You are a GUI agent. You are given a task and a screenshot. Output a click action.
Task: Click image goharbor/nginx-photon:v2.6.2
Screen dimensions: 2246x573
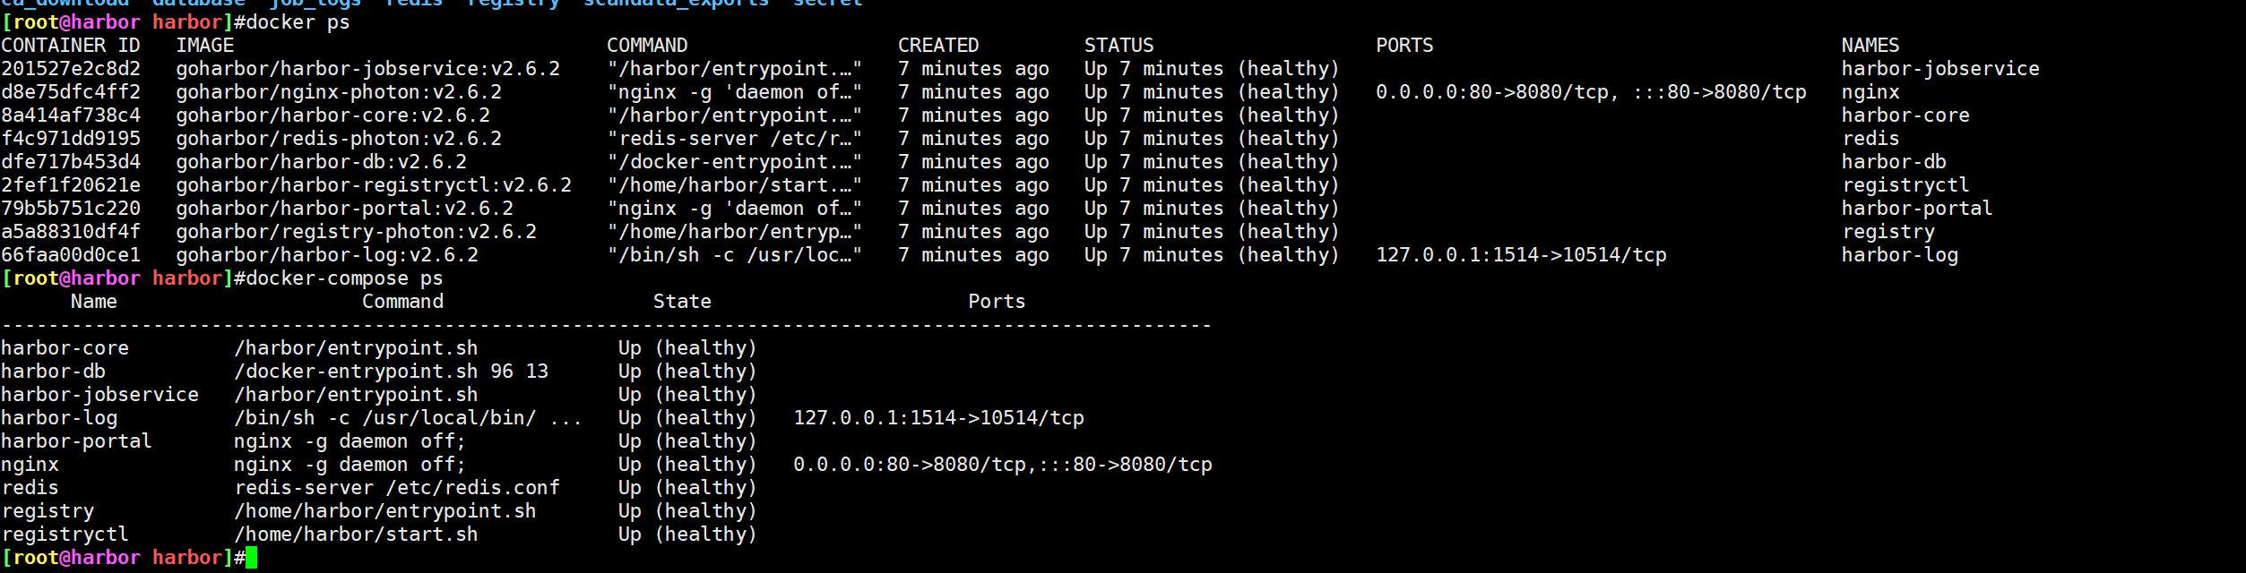(x=339, y=92)
